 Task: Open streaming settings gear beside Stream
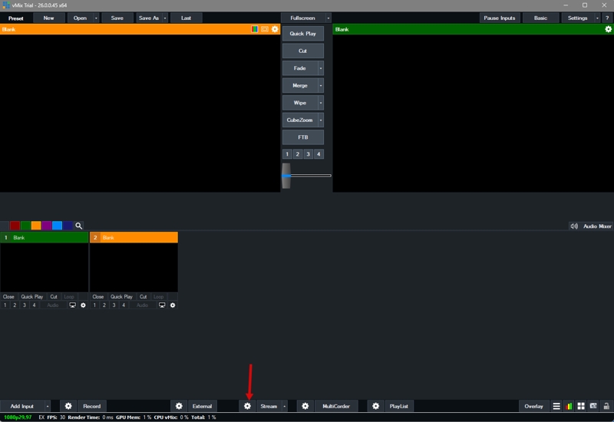click(247, 406)
